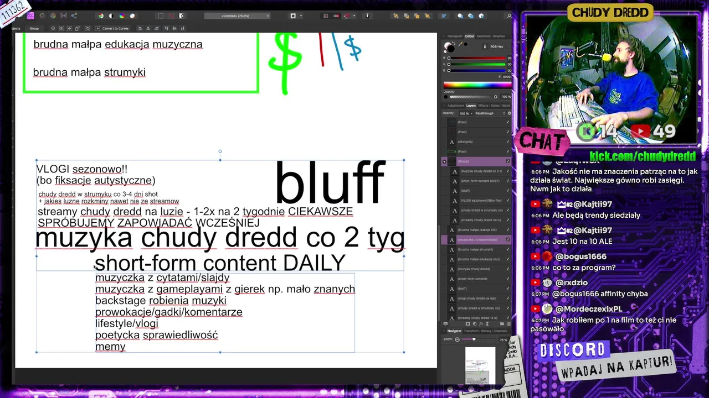The image size is (709, 398).
Task: Open the snapping options dropdown arrow
Action: coord(354,16)
